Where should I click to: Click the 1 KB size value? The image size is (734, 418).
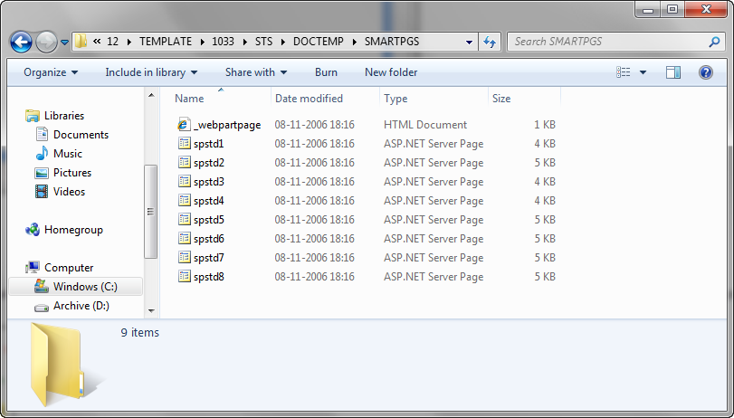click(545, 125)
